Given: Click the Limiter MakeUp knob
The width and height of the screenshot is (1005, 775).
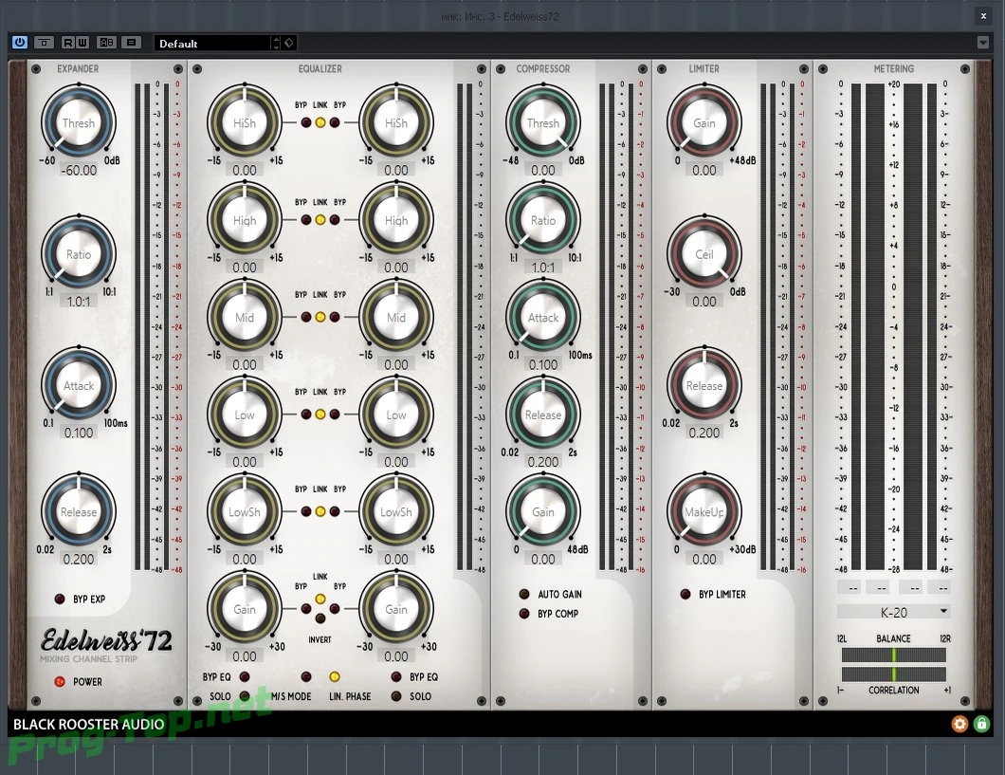Looking at the screenshot, I should (703, 511).
